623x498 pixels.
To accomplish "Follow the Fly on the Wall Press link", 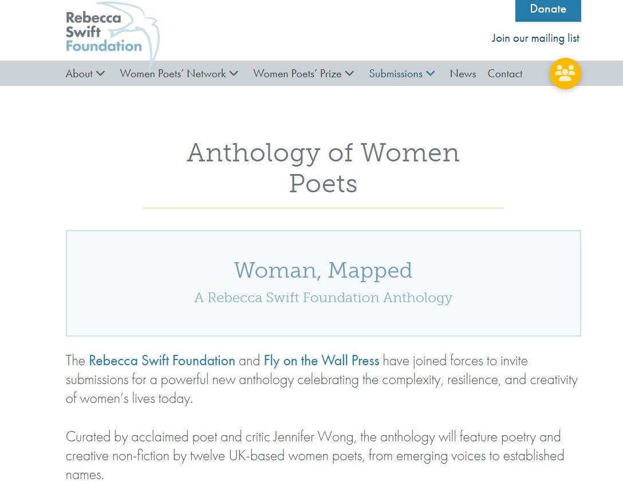I will coord(321,361).
